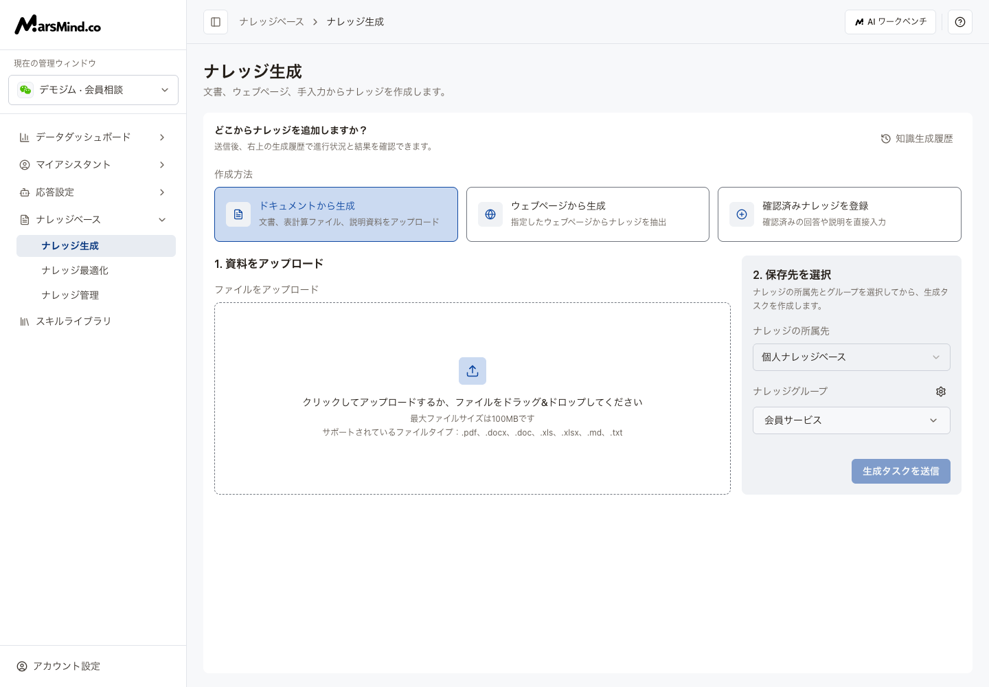Click the document icon in ドキュメントから生成

pos(238,214)
